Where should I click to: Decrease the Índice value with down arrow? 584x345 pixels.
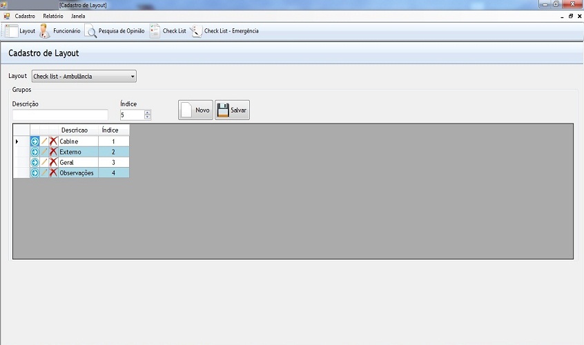[148, 117]
